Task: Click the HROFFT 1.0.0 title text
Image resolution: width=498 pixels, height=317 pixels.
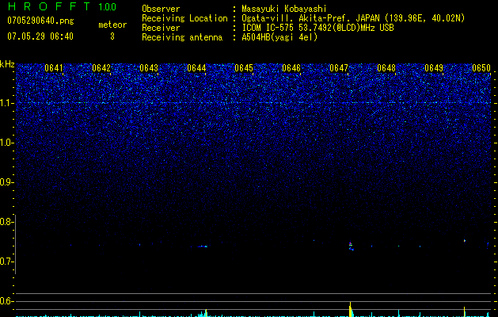Action: click(x=62, y=6)
